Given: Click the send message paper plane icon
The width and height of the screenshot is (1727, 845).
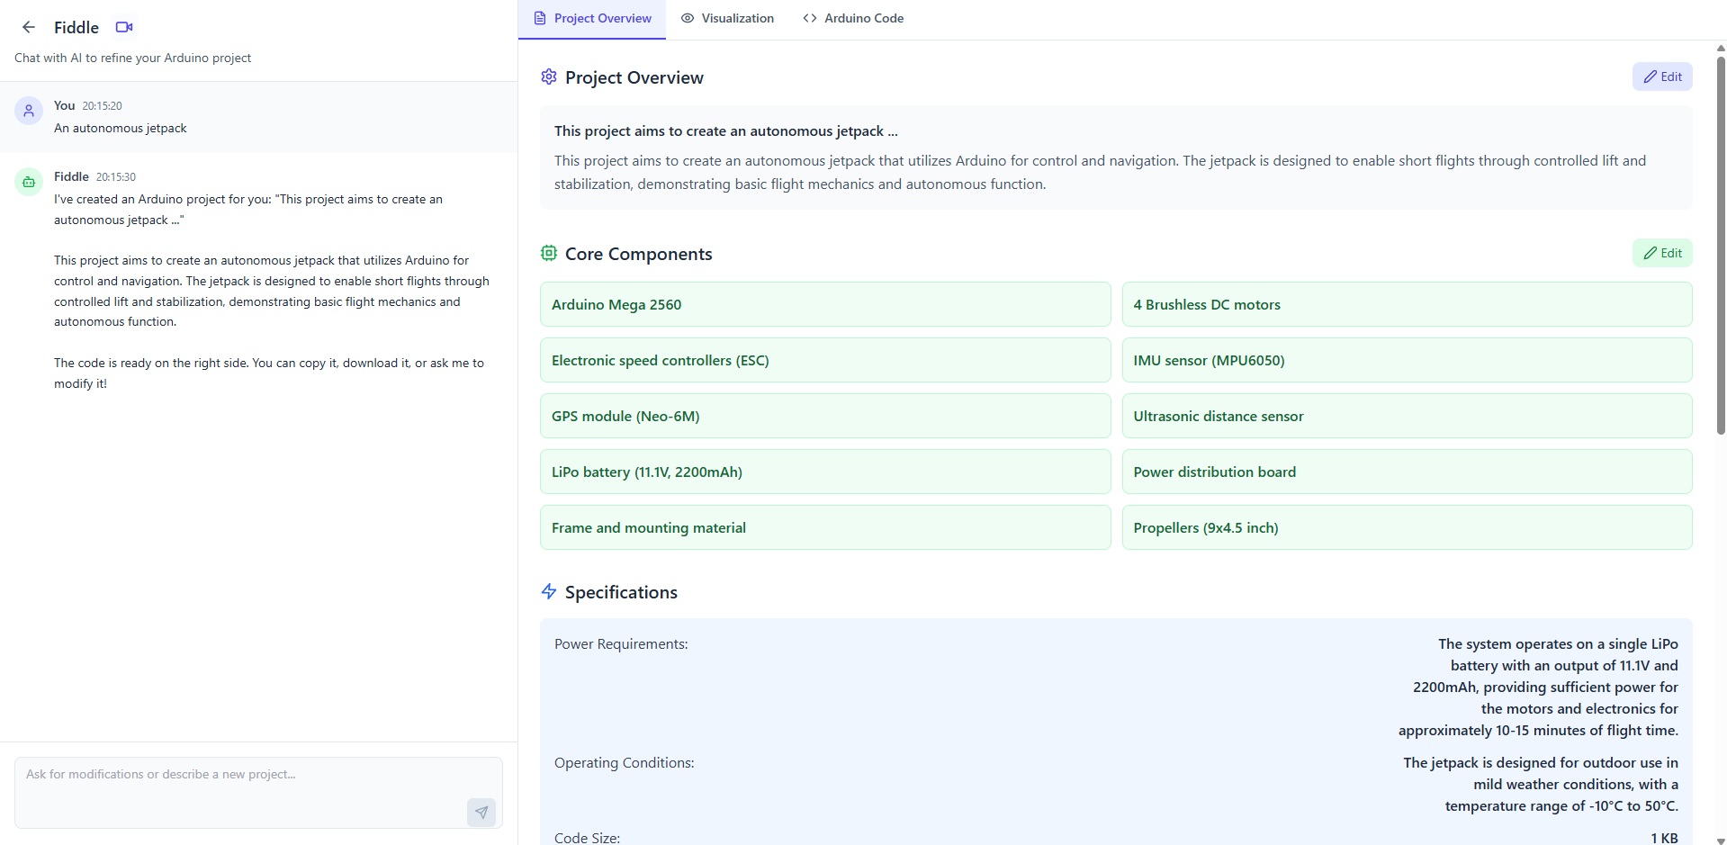Looking at the screenshot, I should click(x=481, y=812).
